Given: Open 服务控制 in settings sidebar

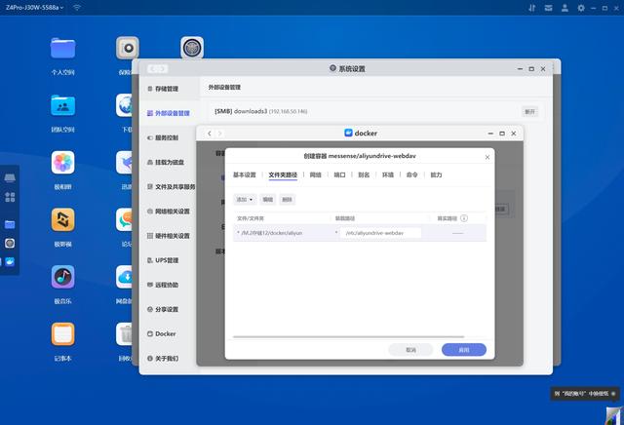Looking at the screenshot, I should tap(163, 137).
